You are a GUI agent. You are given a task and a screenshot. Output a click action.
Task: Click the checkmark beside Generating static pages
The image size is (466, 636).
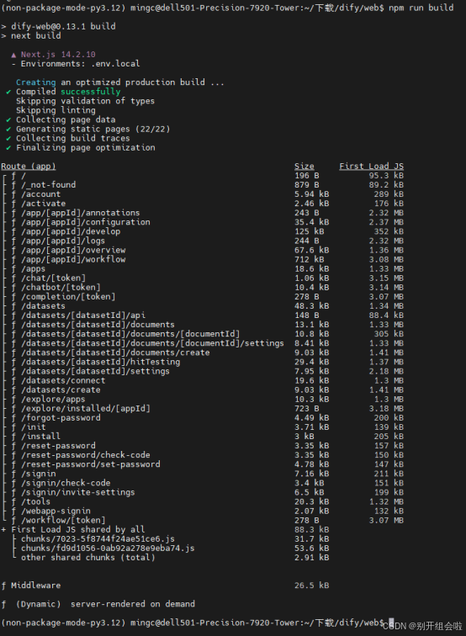[x=8, y=129]
